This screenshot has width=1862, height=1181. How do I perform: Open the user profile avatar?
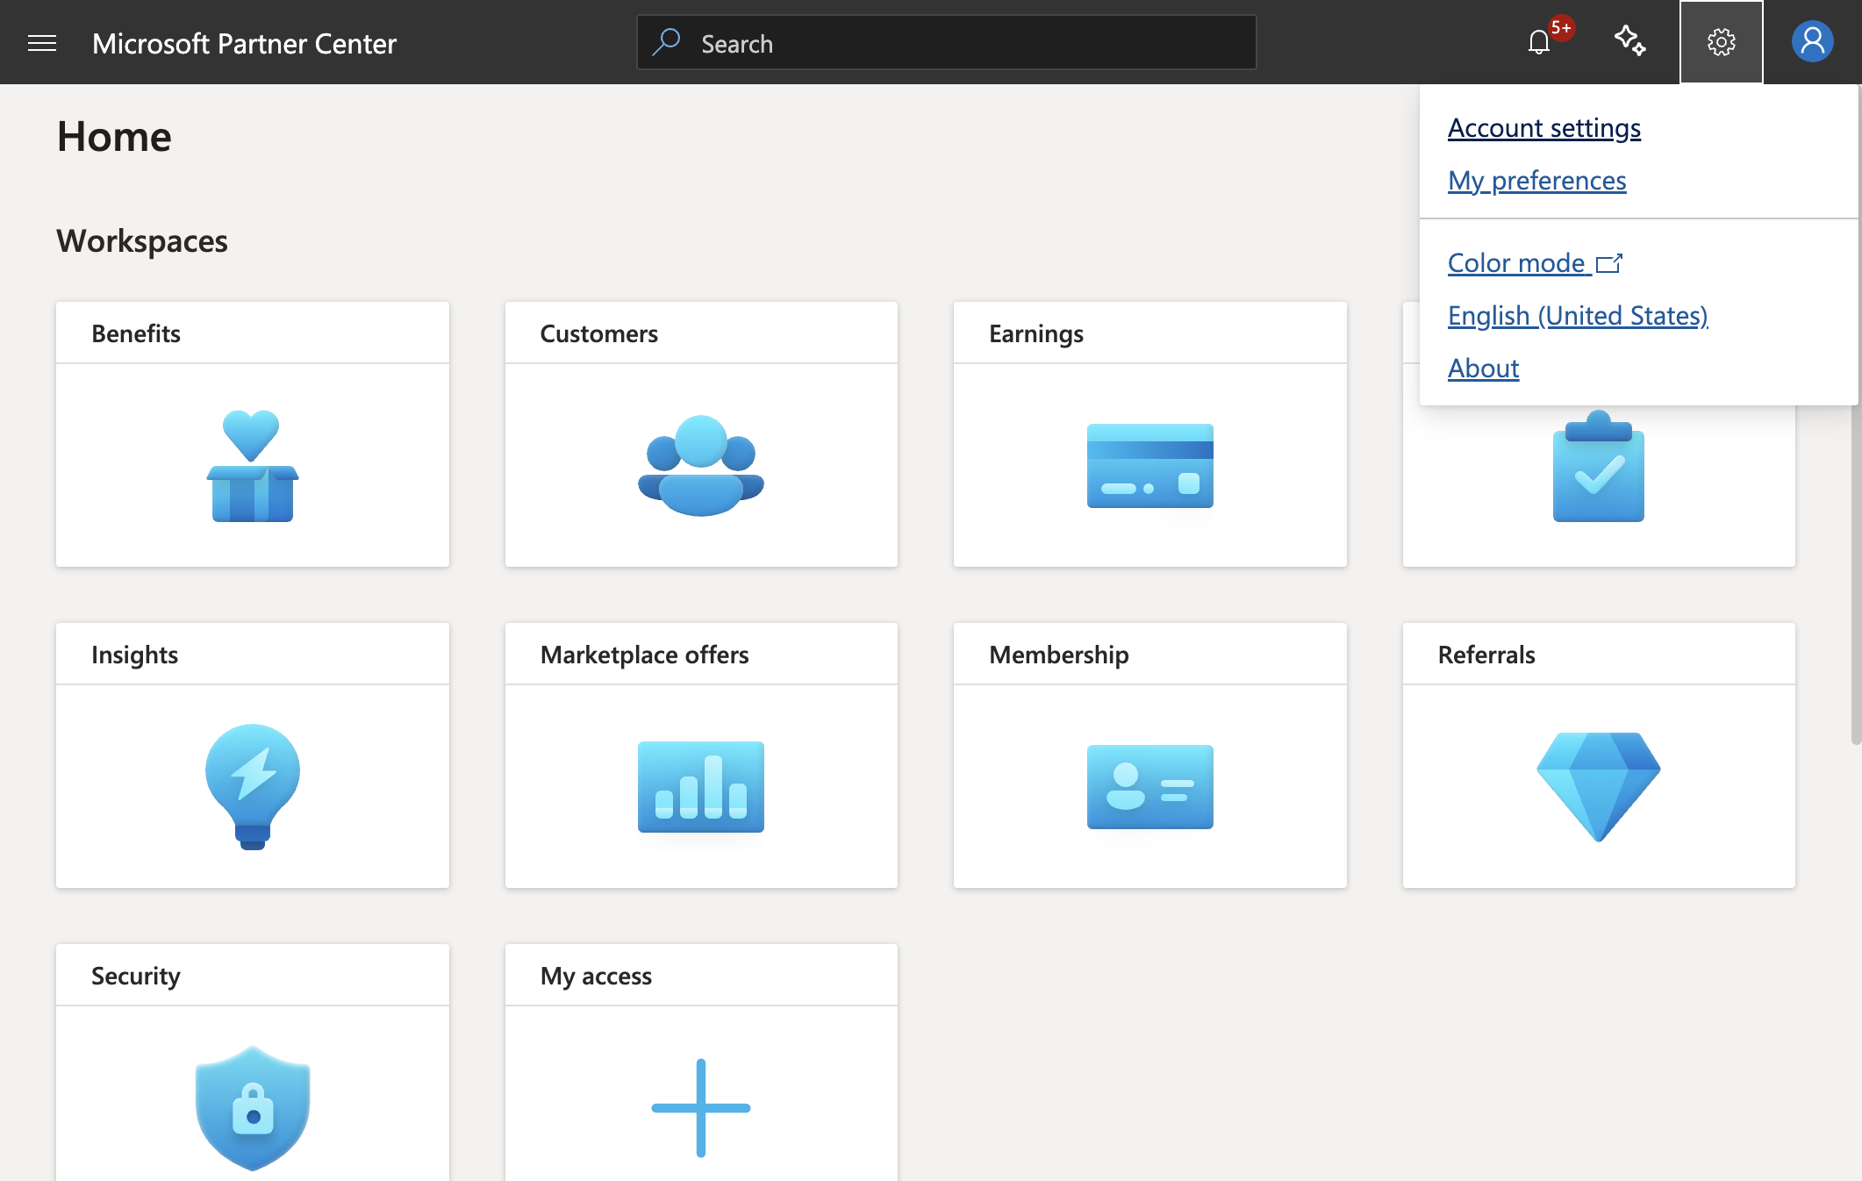coord(1813,42)
